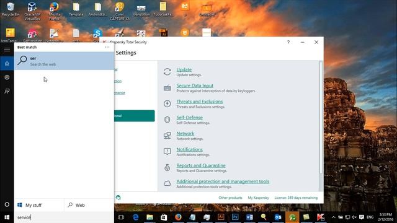
Task: Click the search box containing 'service'
Action: point(65,217)
